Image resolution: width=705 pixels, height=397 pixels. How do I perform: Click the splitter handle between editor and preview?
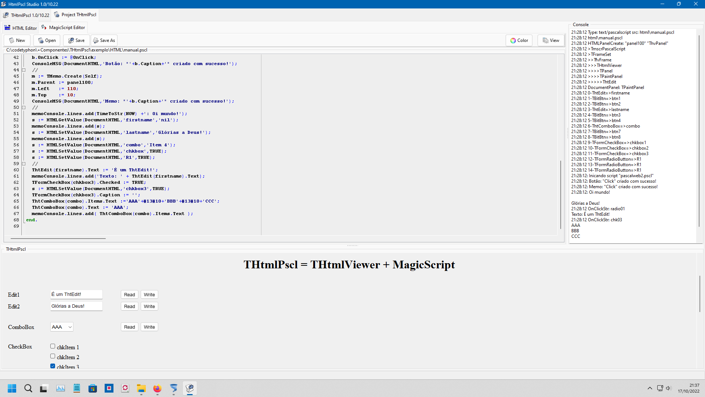point(352,245)
